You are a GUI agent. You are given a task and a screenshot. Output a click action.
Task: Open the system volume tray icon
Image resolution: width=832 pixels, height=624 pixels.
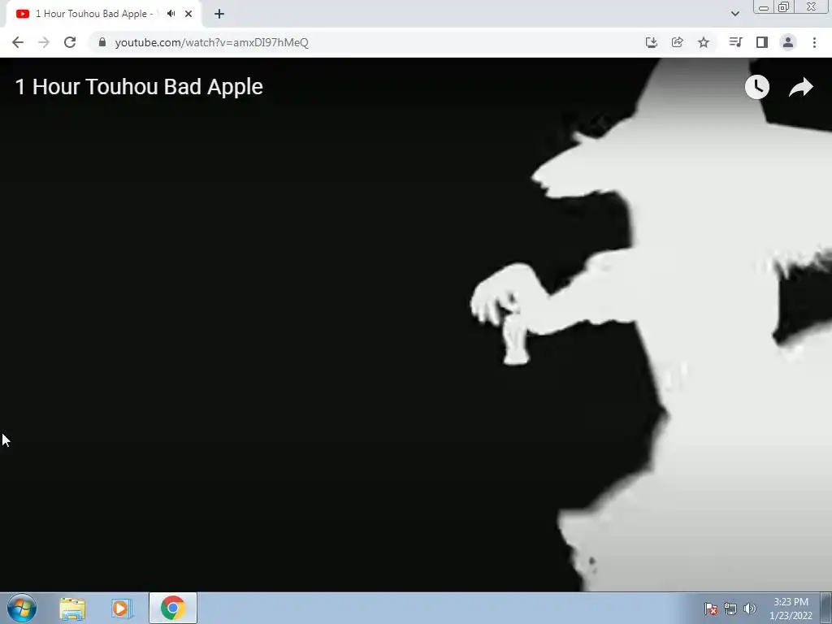pos(750,609)
